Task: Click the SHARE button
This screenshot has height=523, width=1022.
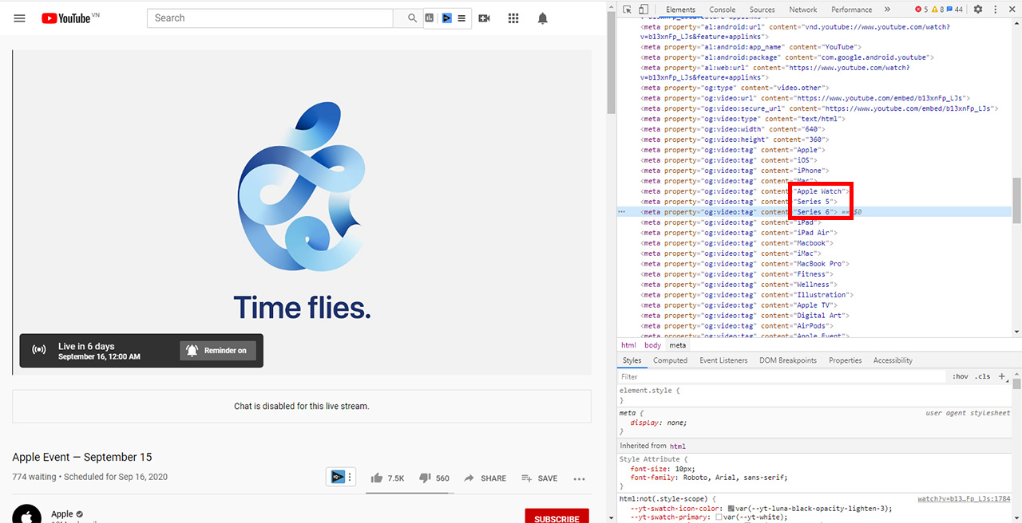Action: pos(485,478)
